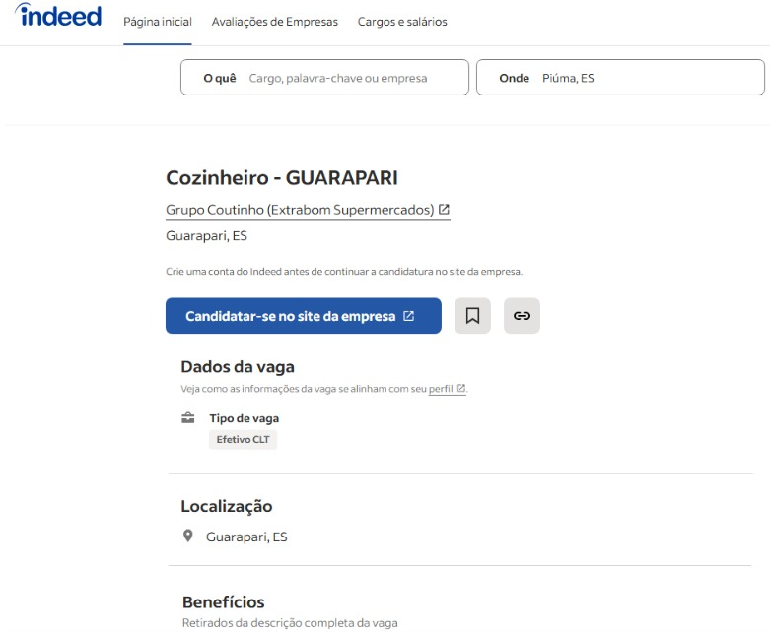Copy job link with chain icon
The height and width of the screenshot is (632, 770).
(x=522, y=316)
